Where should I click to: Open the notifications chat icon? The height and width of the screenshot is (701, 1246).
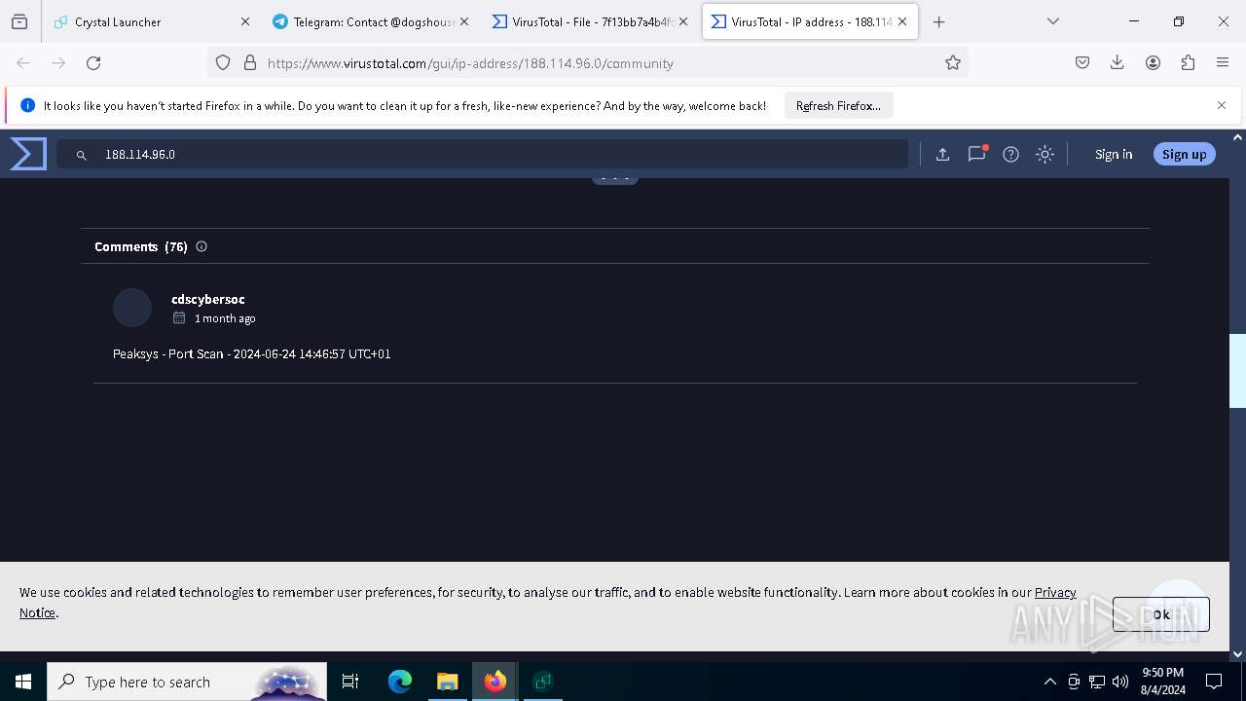click(976, 154)
